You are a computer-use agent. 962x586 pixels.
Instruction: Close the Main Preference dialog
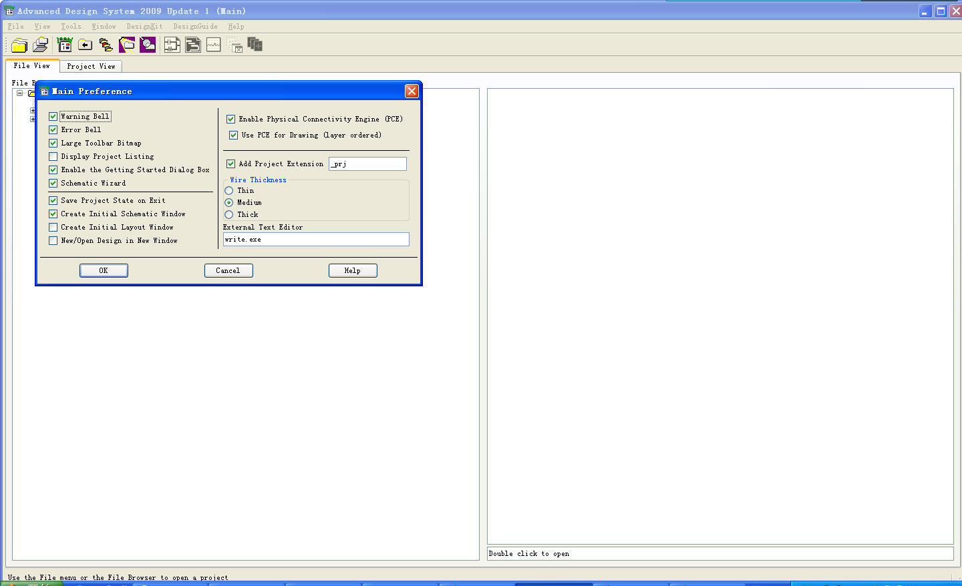coord(412,91)
